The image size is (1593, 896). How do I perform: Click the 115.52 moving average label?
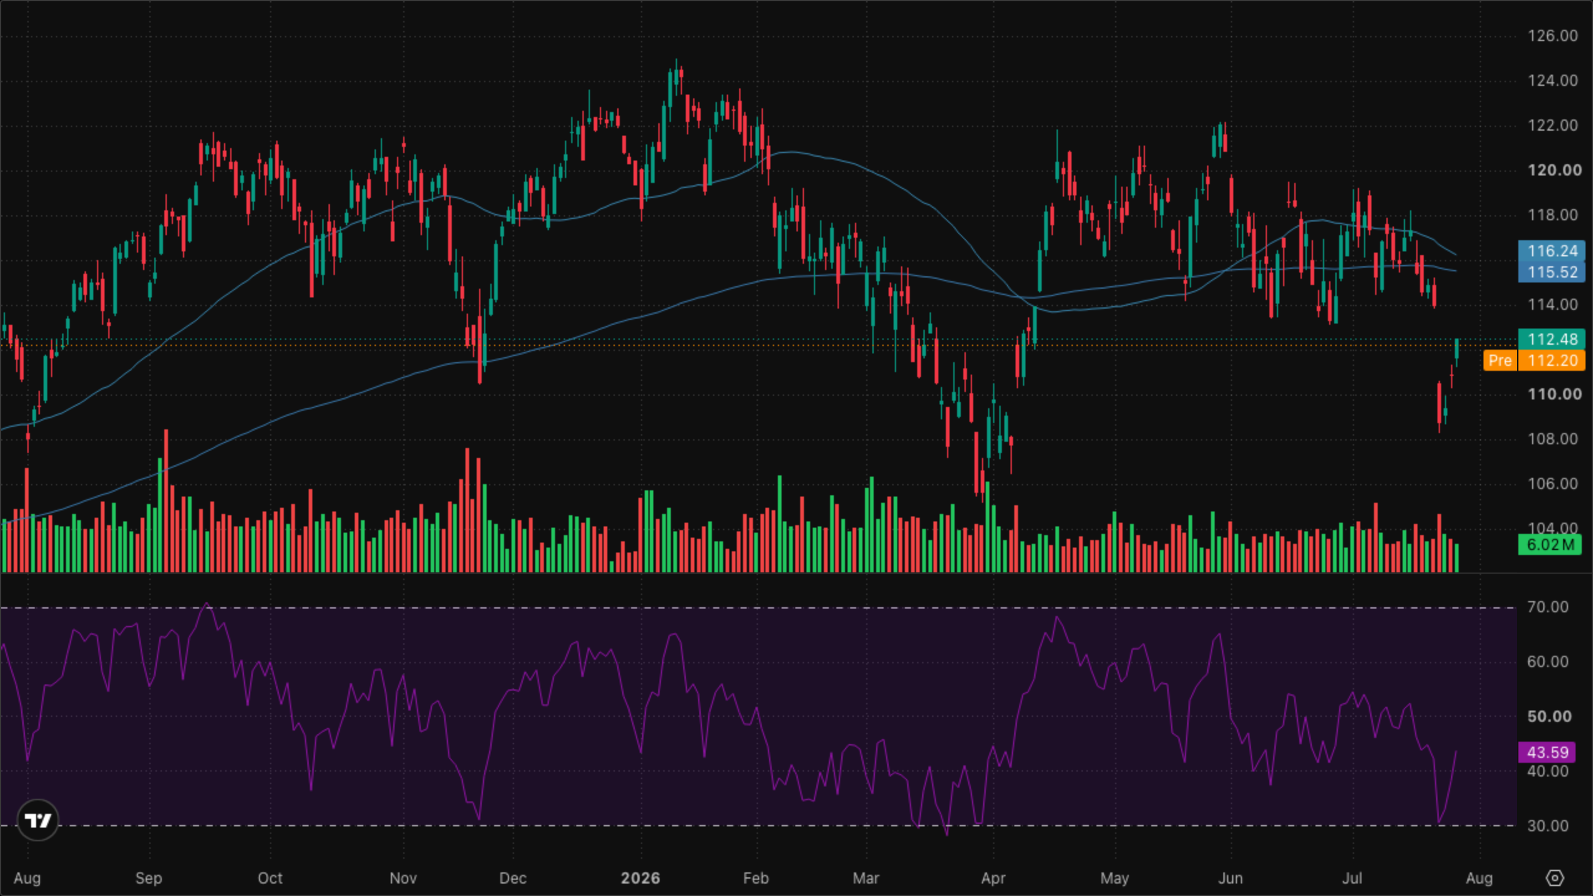(x=1552, y=272)
